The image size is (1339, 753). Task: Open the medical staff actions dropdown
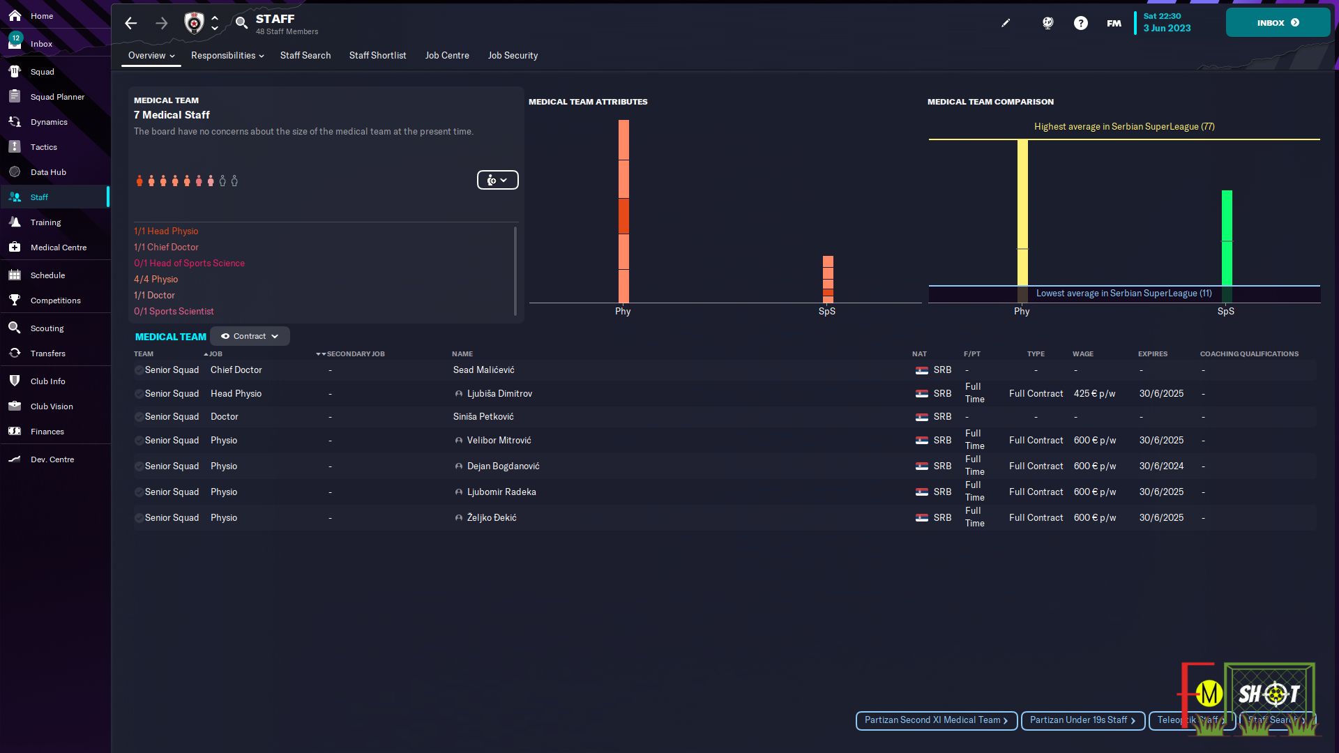(497, 180)
